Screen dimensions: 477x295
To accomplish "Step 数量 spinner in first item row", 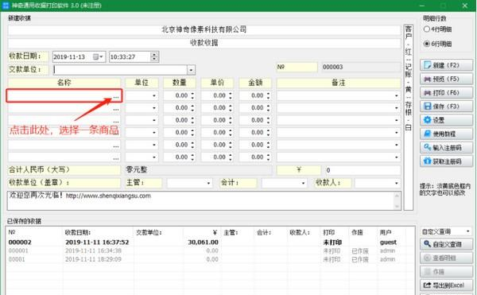I will 192,95.
